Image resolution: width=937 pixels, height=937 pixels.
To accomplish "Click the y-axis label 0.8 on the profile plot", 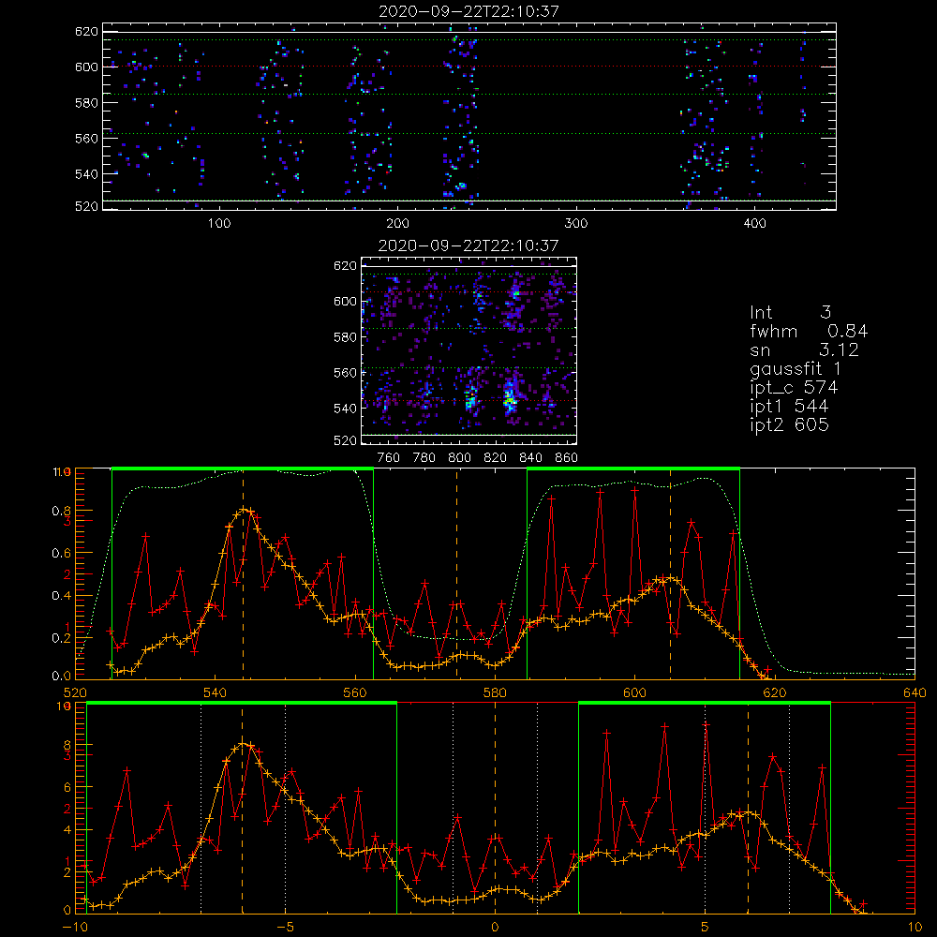I will pos(61,511).
